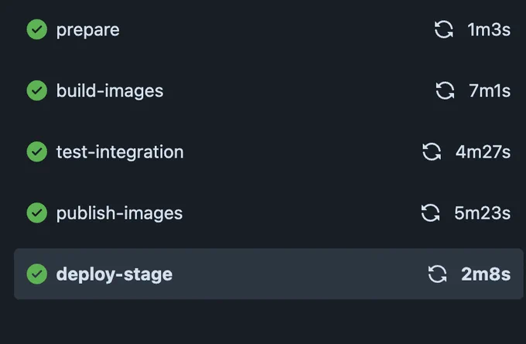View the publish-images job
This screenshot has height=344, width=526.
(119, 213)
